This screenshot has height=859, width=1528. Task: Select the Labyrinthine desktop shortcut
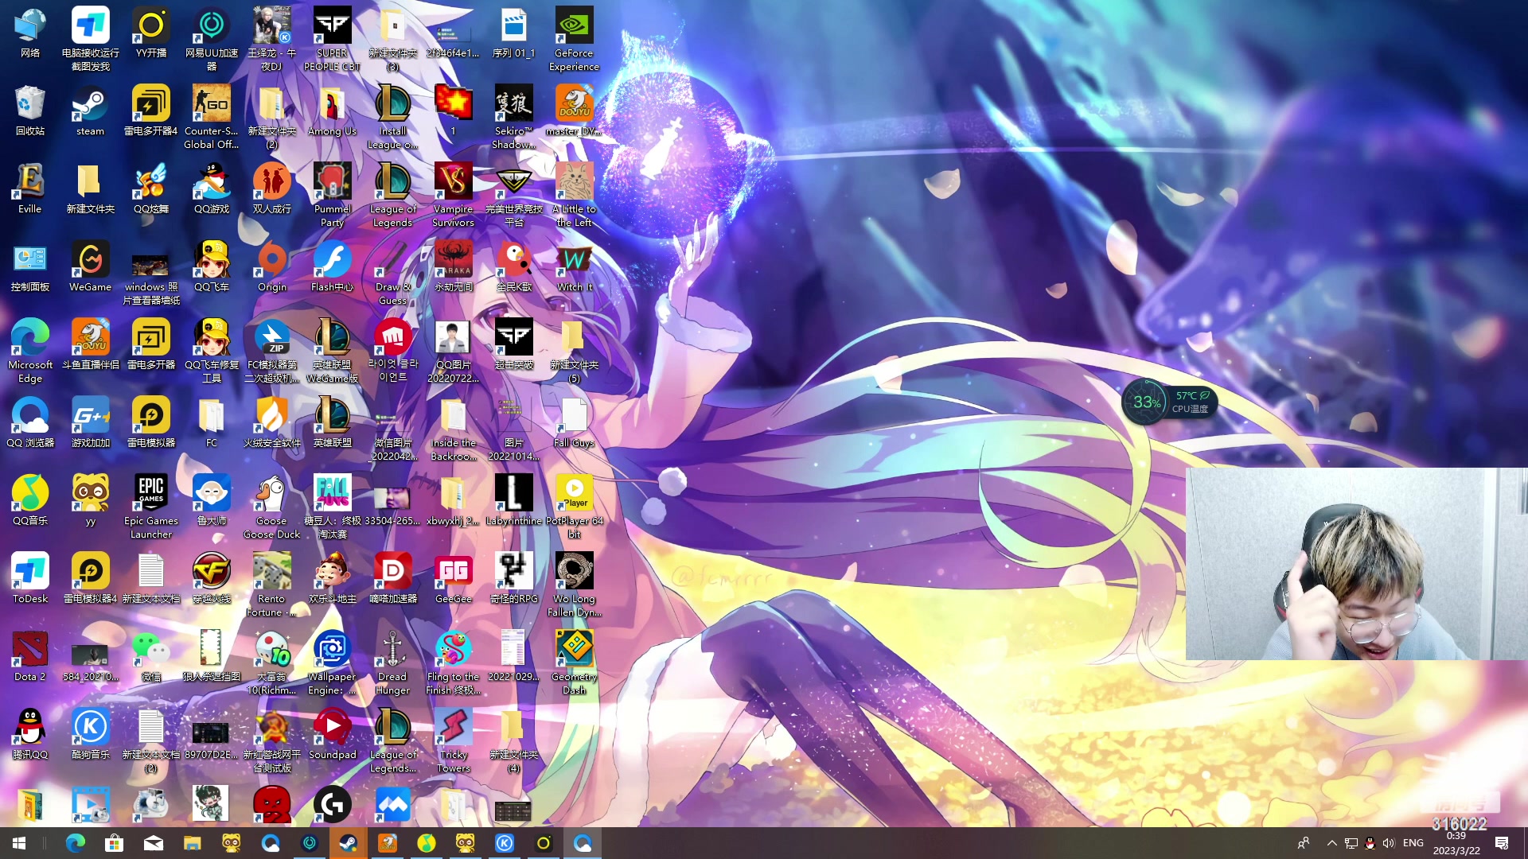pyautogui.click(x=513, y=501)
